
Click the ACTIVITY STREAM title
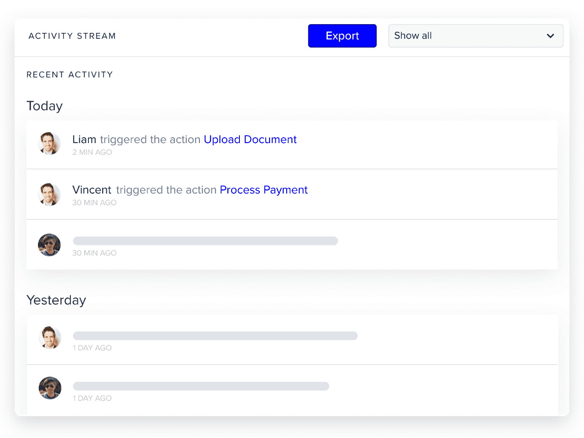click(72, 36)
